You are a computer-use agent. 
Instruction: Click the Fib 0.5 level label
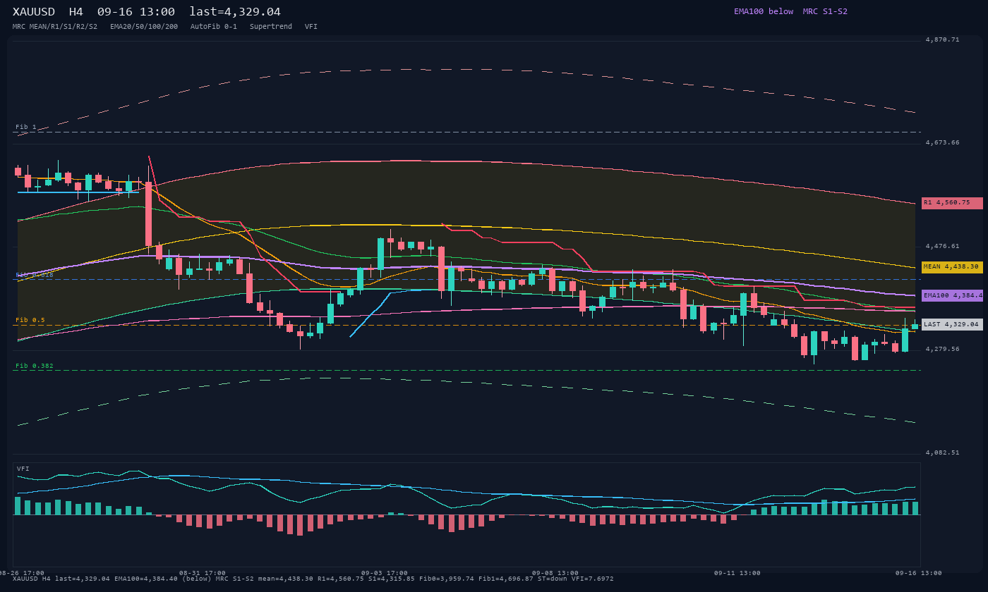point(30,320)
